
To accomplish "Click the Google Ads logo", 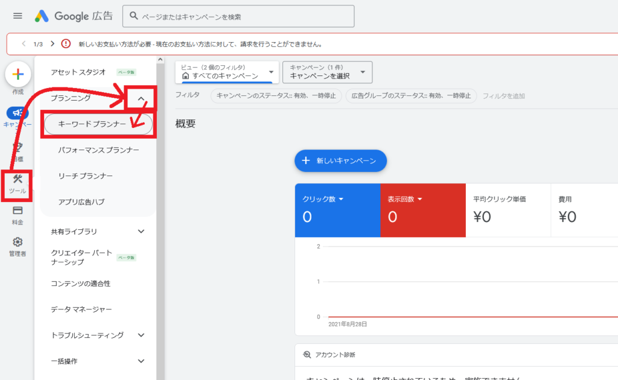I will coord(73,16).
